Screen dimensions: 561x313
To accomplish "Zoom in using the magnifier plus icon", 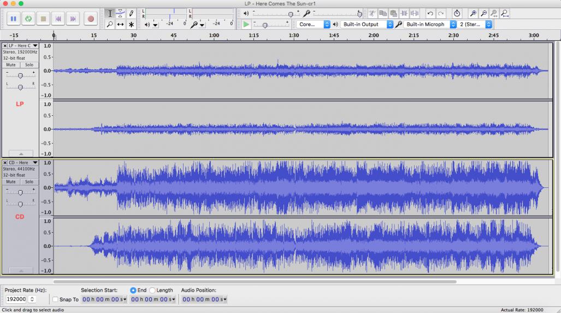I will (473, 14).
